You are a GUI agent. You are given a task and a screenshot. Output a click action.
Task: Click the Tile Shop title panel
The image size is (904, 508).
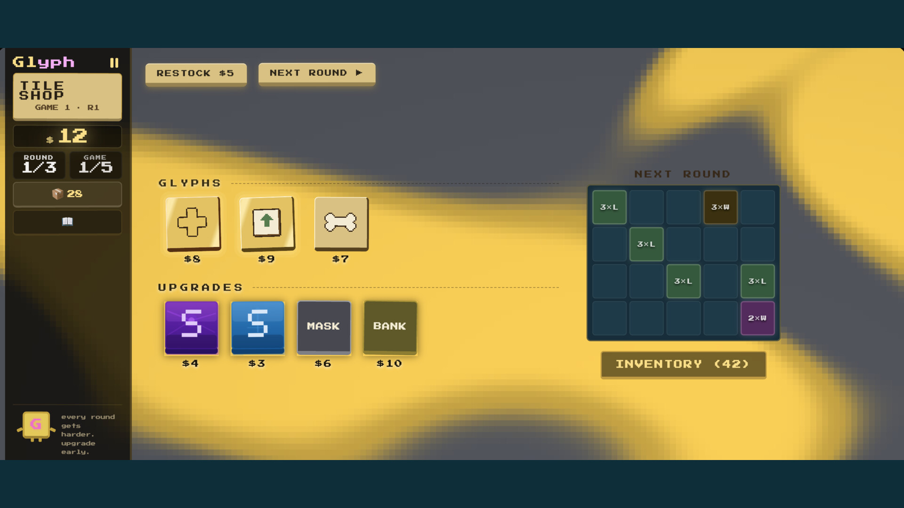(x=67, y=96)
